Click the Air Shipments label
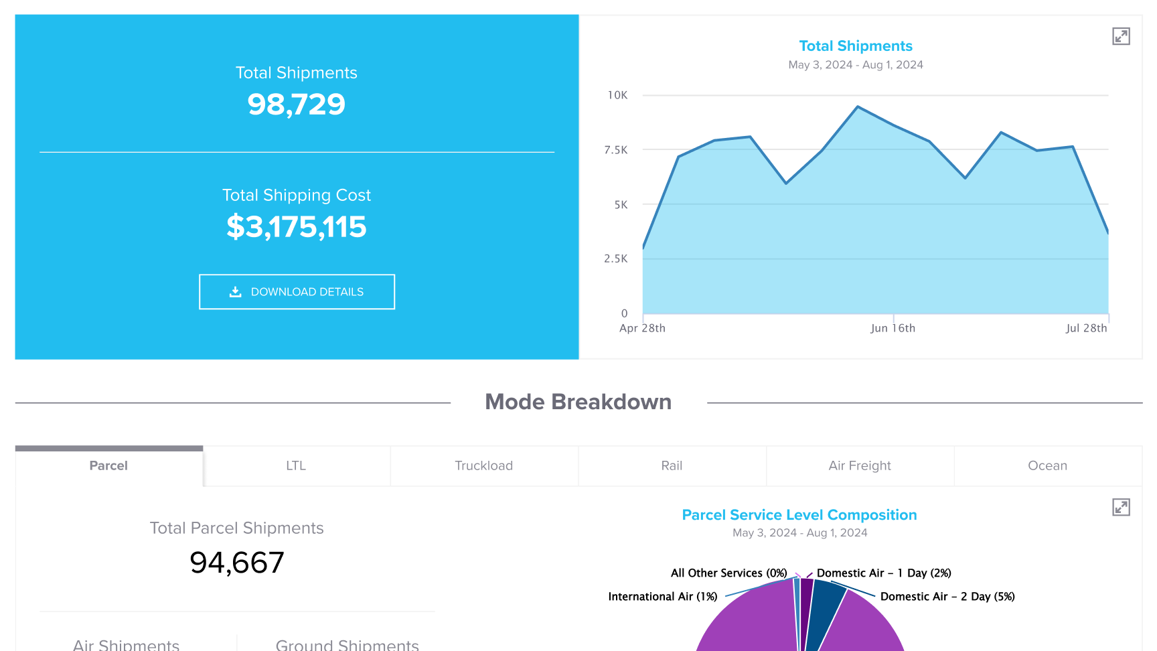 coord(126,644)
